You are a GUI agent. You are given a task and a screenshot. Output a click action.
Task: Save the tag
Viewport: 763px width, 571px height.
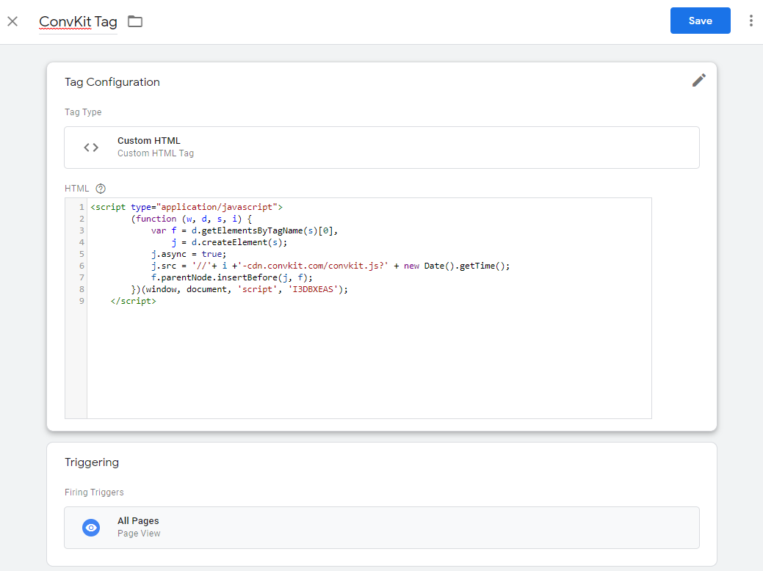pos(701,21)
